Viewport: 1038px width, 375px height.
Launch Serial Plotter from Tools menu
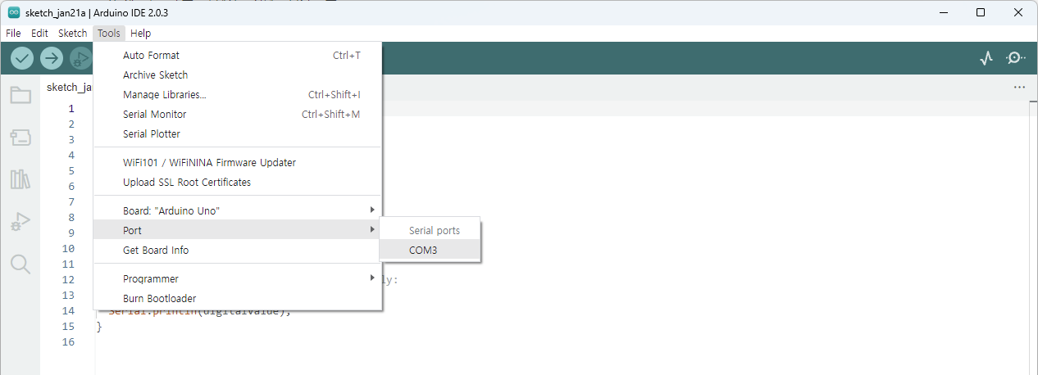coord(238,134)
